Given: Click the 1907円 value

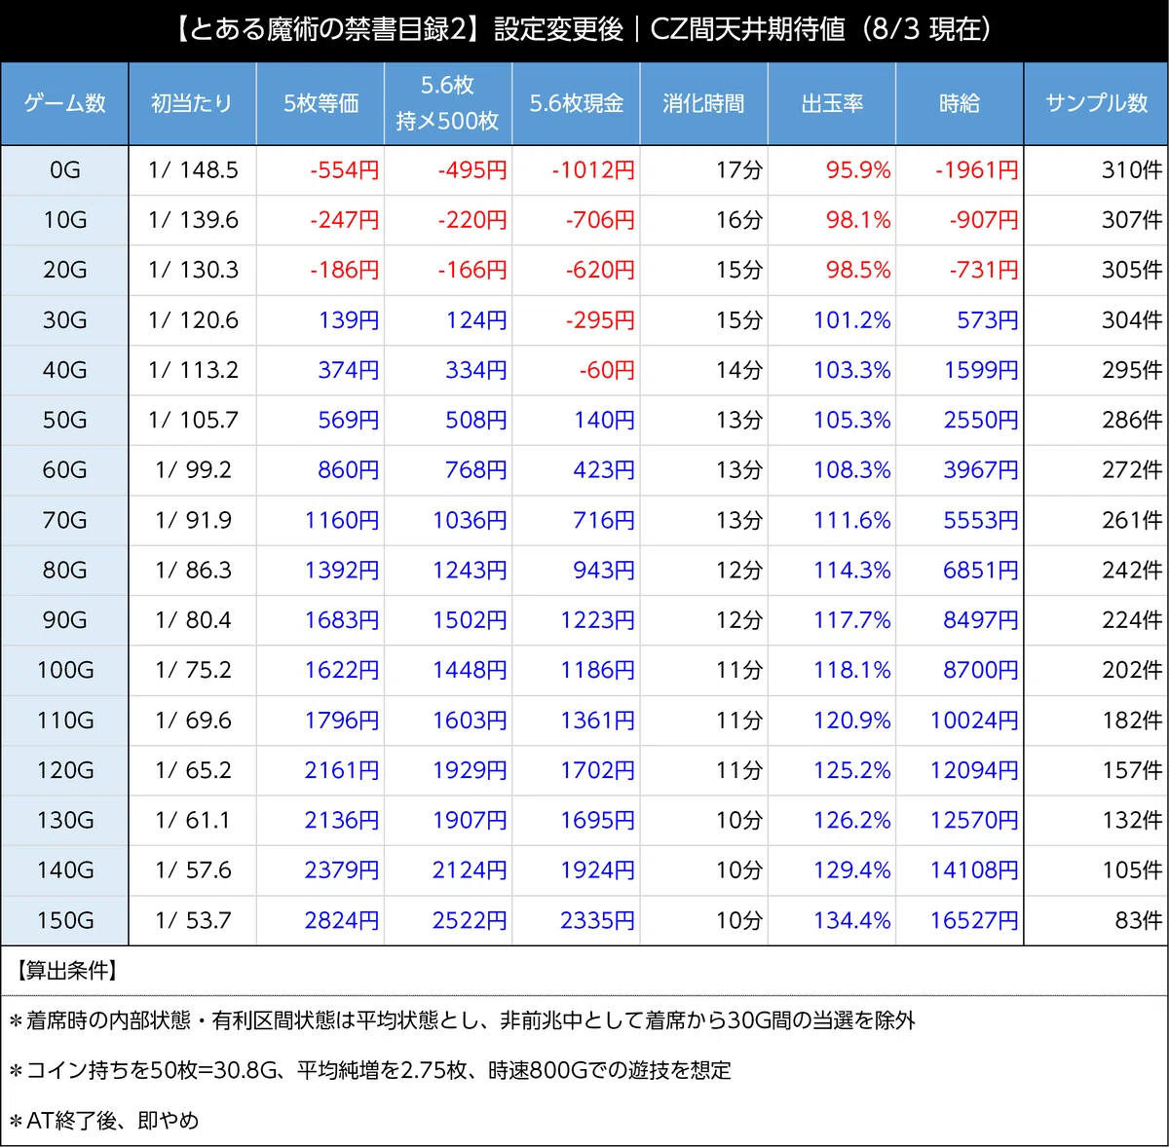Looking at the screenshot, I should point(470,820).
